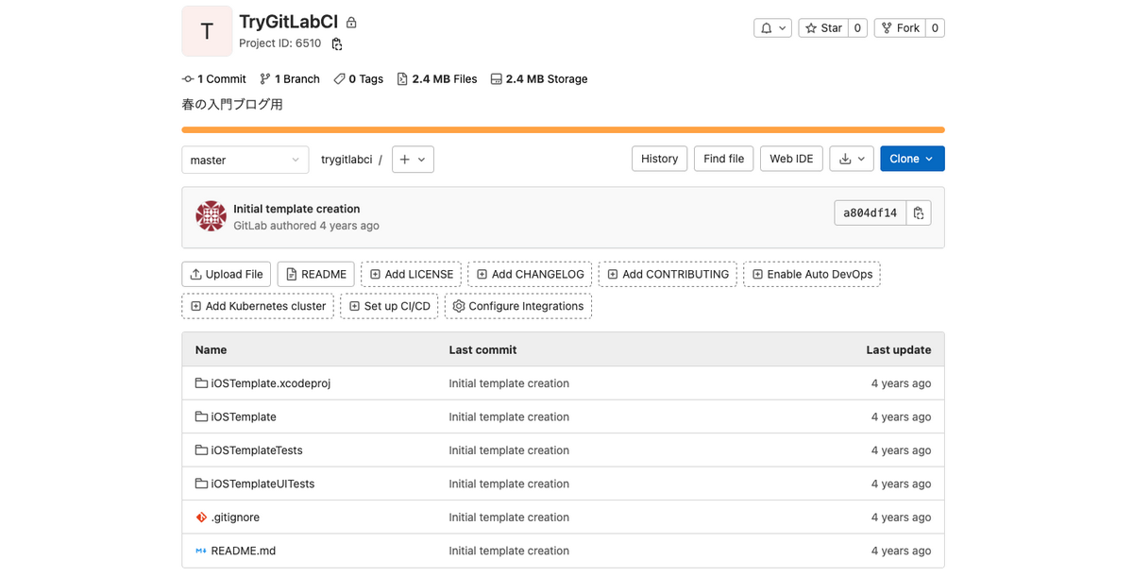Open the README button
This screenshot has height=577, width=1133.
316,274
